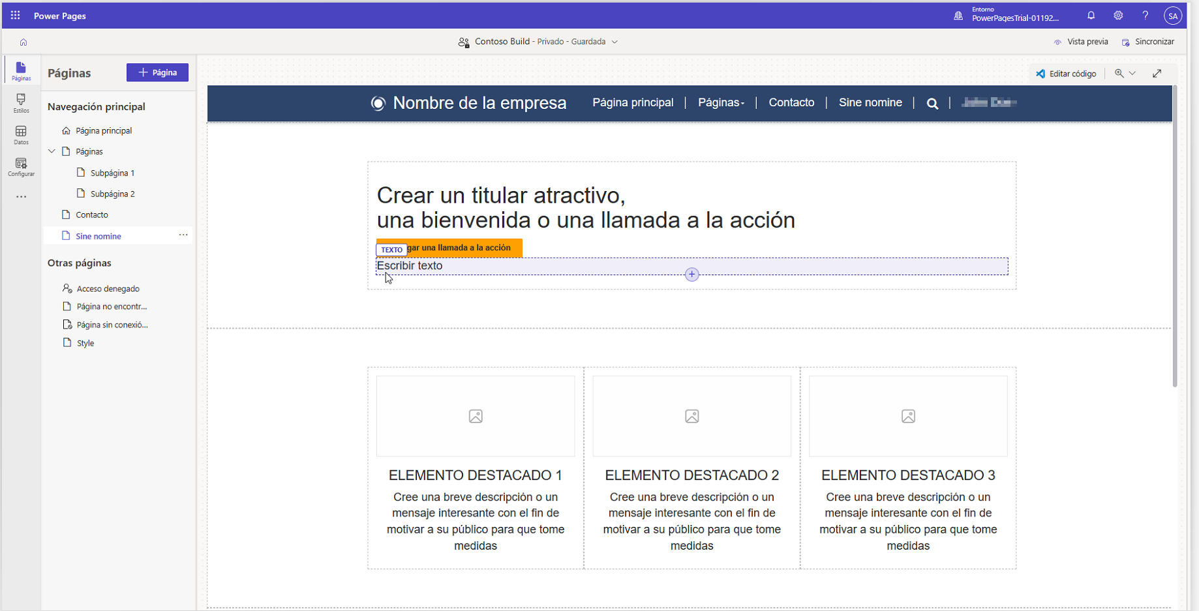Open Power Pages settings via the gear icon
Viewport: 1199px width, 611px height.
[1117, 15]
